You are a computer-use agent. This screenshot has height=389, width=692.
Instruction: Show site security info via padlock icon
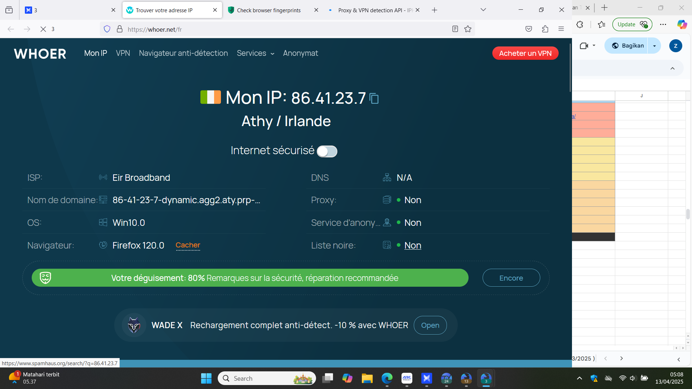(x=120, y=29)
